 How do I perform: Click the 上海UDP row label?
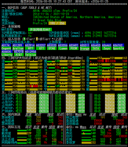(x=8, y=105)
